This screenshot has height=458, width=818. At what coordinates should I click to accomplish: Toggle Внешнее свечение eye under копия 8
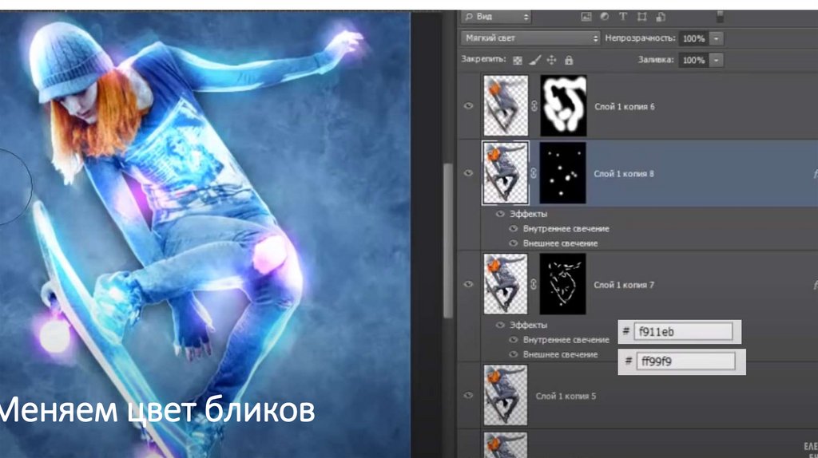coord(514,243)
